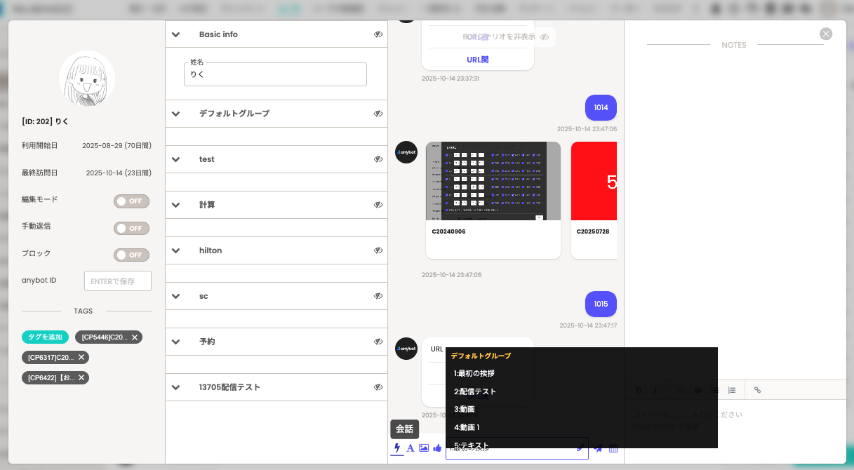
Task: Click the thumbs-up icon in chat toolbar
Action: coord(437,448)
